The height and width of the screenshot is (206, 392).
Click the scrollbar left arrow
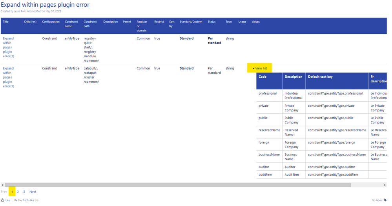point(3,185)
